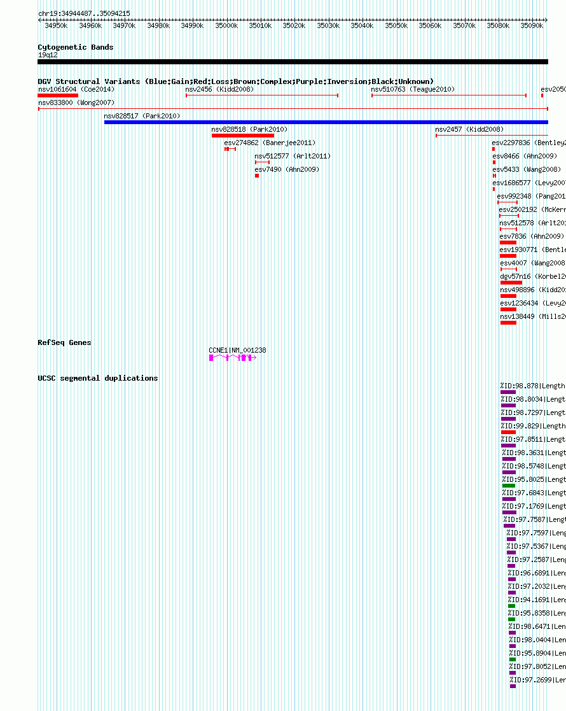Click the %ID:98.7297 duplication label
Viewport: 566px width, 711px height.
click(534, 412)
